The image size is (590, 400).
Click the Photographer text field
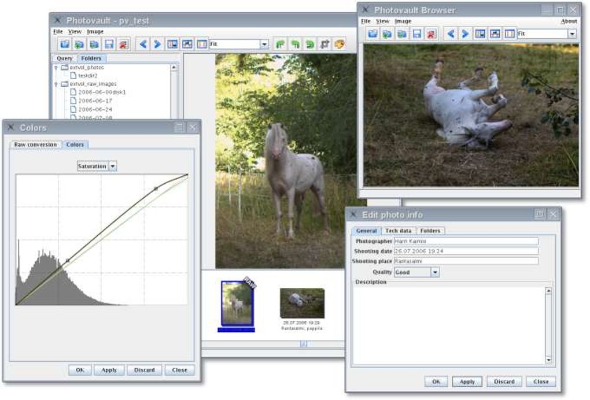[466, 242]
